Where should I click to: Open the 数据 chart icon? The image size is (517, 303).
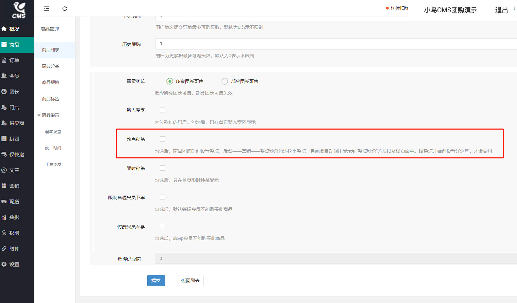[4, 217]
